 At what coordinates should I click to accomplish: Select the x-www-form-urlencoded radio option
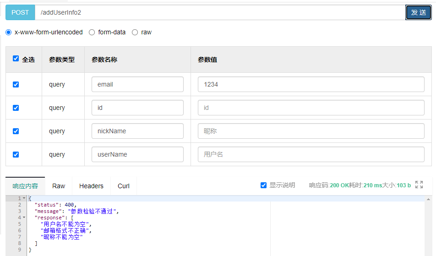(x=9, y=33)
